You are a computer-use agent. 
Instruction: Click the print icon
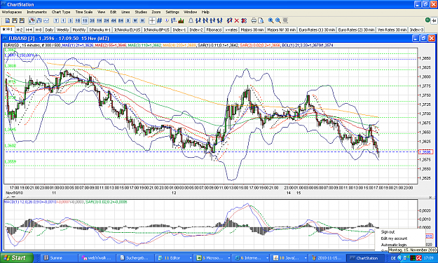coord(254,20)
